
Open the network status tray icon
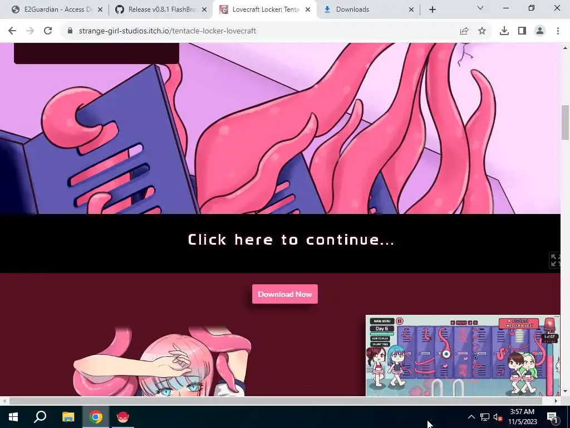pyautogui.click(x=485, y=417)
